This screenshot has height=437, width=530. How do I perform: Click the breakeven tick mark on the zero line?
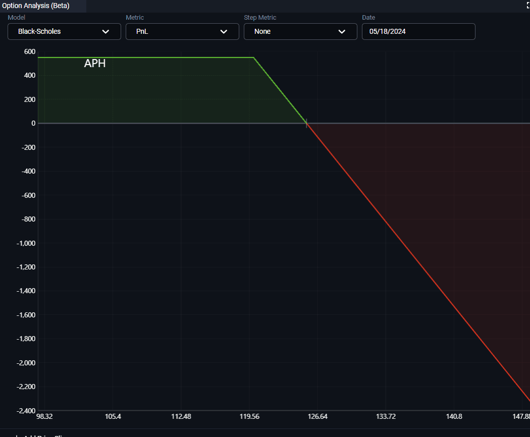[306, 123]
